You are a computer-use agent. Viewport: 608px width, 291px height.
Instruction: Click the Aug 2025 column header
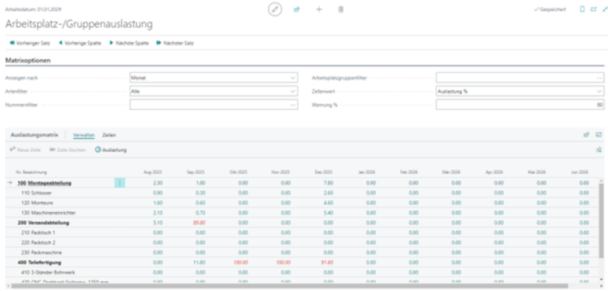coord(153,172)
